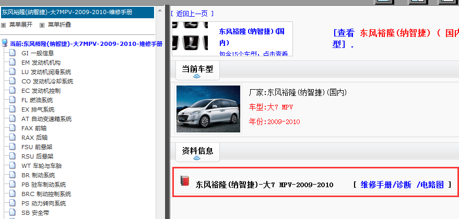Click the page icon beside SB 安全带

(12, 213)
